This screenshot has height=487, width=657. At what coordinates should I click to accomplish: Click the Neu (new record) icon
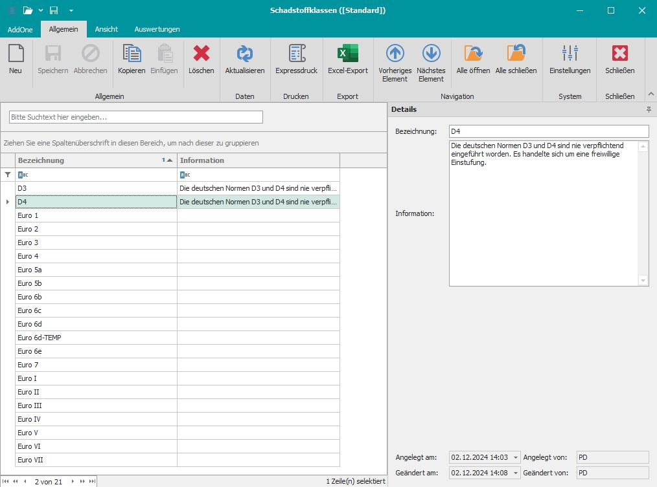click(x=16, y=60)
